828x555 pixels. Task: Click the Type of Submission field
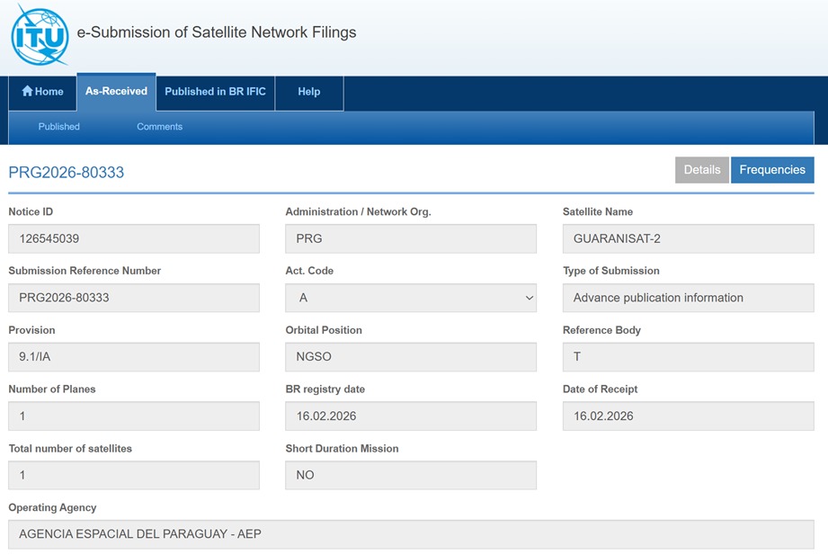pos(688,298)
